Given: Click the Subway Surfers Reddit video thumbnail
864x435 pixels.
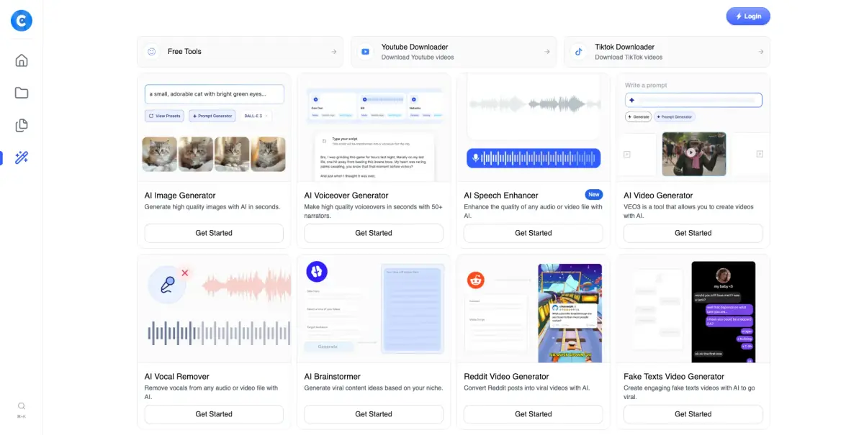Looking at the screenshot, I should pyautogui.click(x=570, y=313).
